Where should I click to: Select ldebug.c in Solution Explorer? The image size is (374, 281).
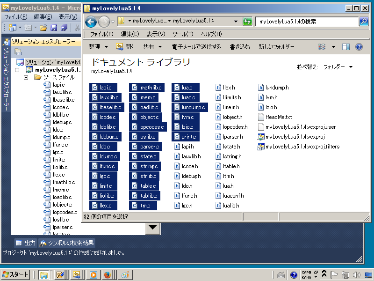(58, 122)
